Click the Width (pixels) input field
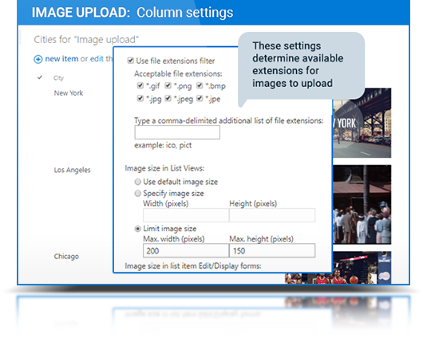The height and width of the screenshot is (338, 423). (186, 215)
